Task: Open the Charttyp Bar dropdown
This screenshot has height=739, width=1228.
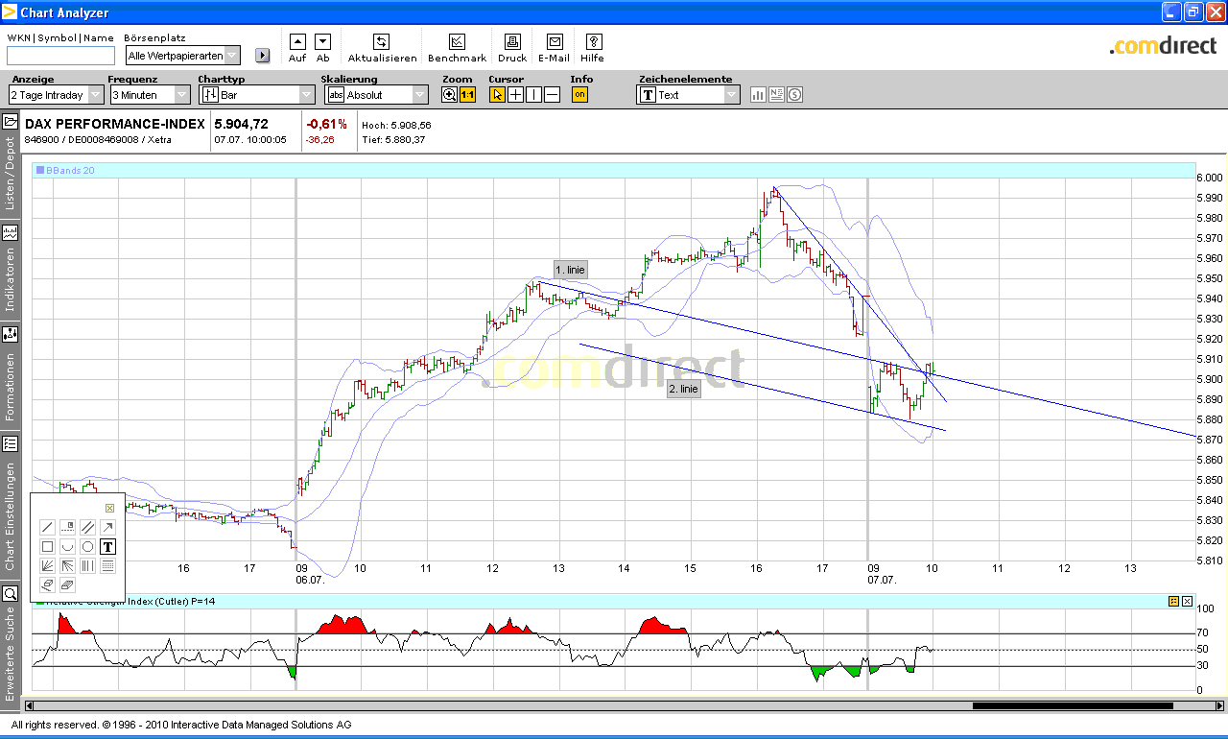Action: pos(256,94)
